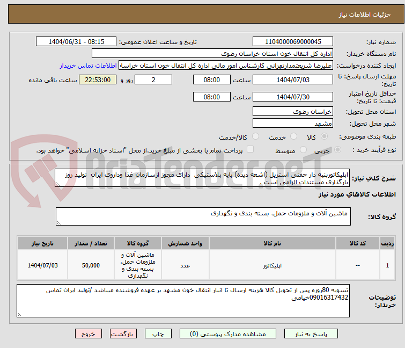Click the 'مشهد' delivery city field
Image resolution: width=405 pixels, height=348 pixels.
coord(292,123)
